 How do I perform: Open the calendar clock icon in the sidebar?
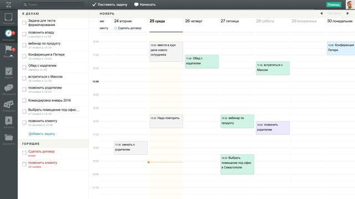pyautogui.click(x=9, y=33)
